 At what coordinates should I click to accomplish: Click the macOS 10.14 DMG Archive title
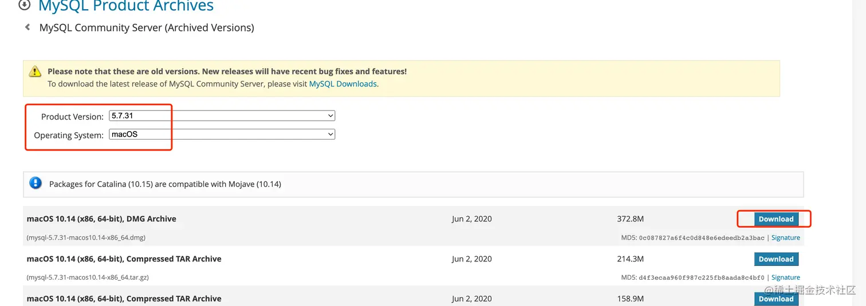101,218
